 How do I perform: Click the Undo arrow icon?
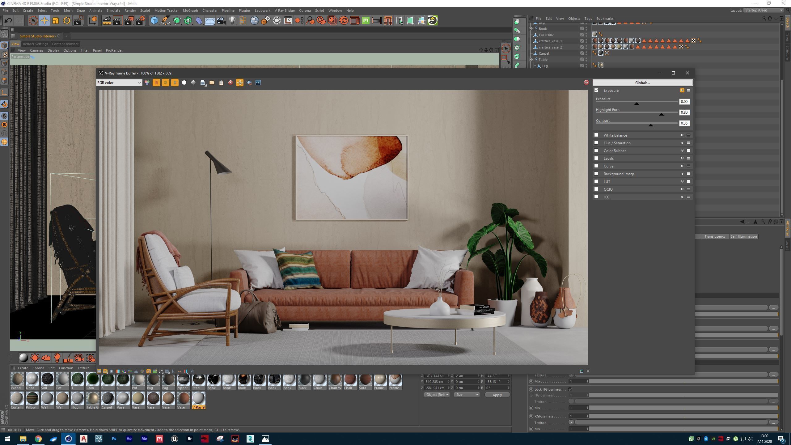click(x=8, y=21)
